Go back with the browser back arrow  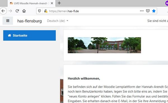click(x=3, y=11)
